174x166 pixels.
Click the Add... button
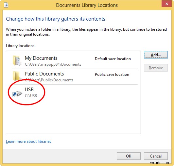pos(156,55)
